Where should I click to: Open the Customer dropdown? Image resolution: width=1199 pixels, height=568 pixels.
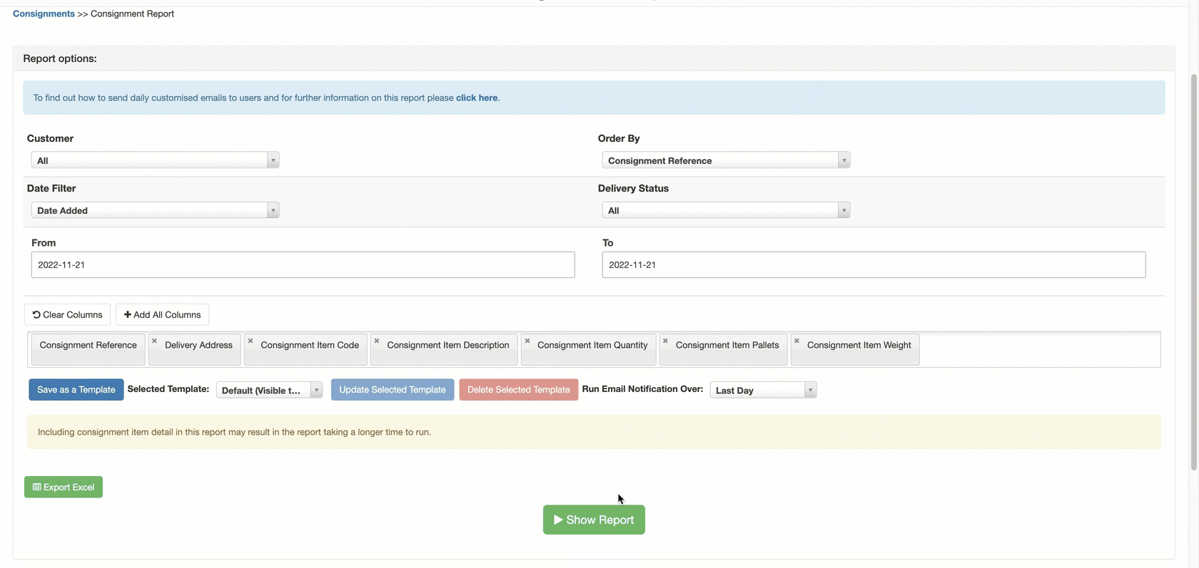155,160
